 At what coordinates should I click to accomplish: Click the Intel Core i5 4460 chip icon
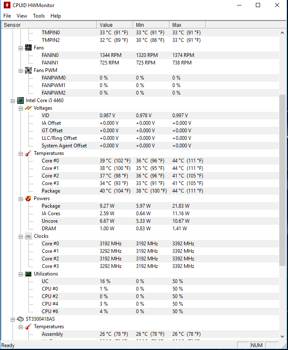(20, 100)
